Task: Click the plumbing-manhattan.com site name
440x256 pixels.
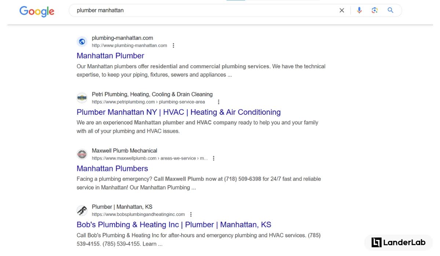Action: click(x=122, y=38)
